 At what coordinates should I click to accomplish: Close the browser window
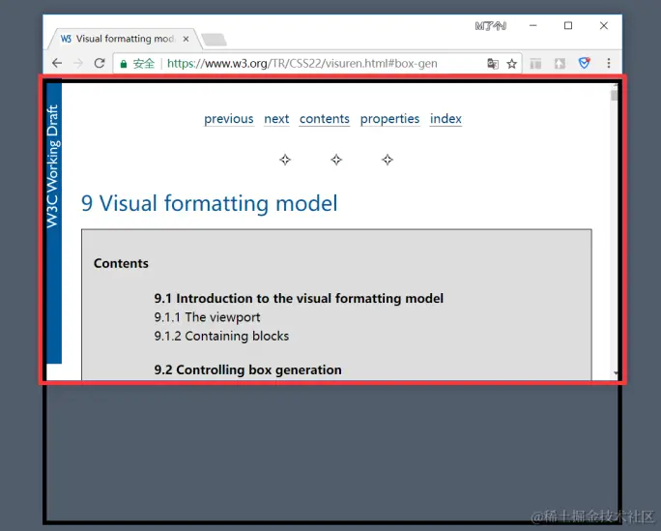(604, 26)
